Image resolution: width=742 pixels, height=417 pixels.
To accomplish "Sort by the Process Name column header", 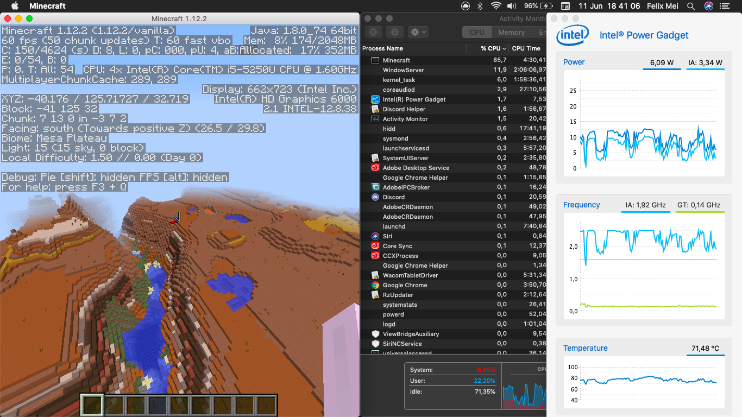I will click(x=413, y=48).
